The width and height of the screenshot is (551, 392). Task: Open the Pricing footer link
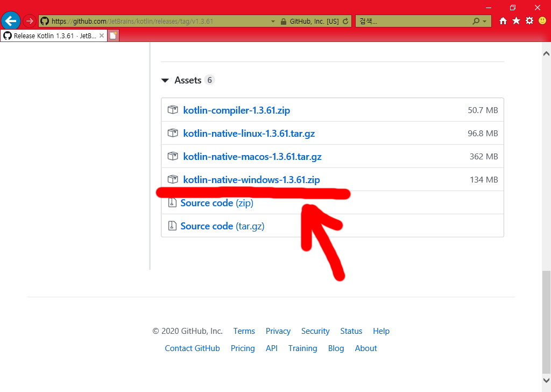point(243,348)
